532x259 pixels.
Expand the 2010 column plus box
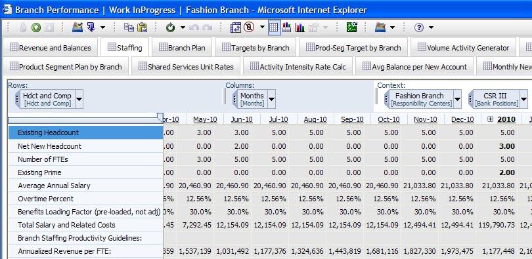490,119
